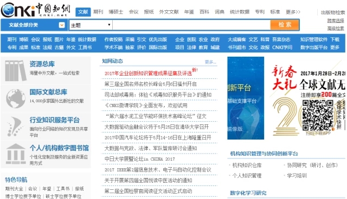Viewport: 347px width, 199px height.
Task: Expand the 文献全部分类 dropdown arrow
Action: [62, 25]
